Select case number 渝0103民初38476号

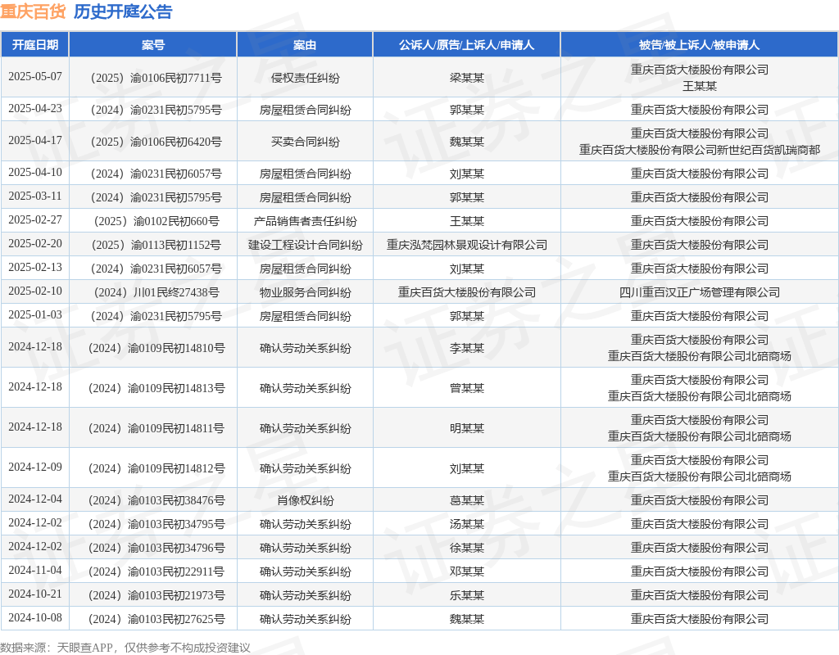click(x=156, y=500)
